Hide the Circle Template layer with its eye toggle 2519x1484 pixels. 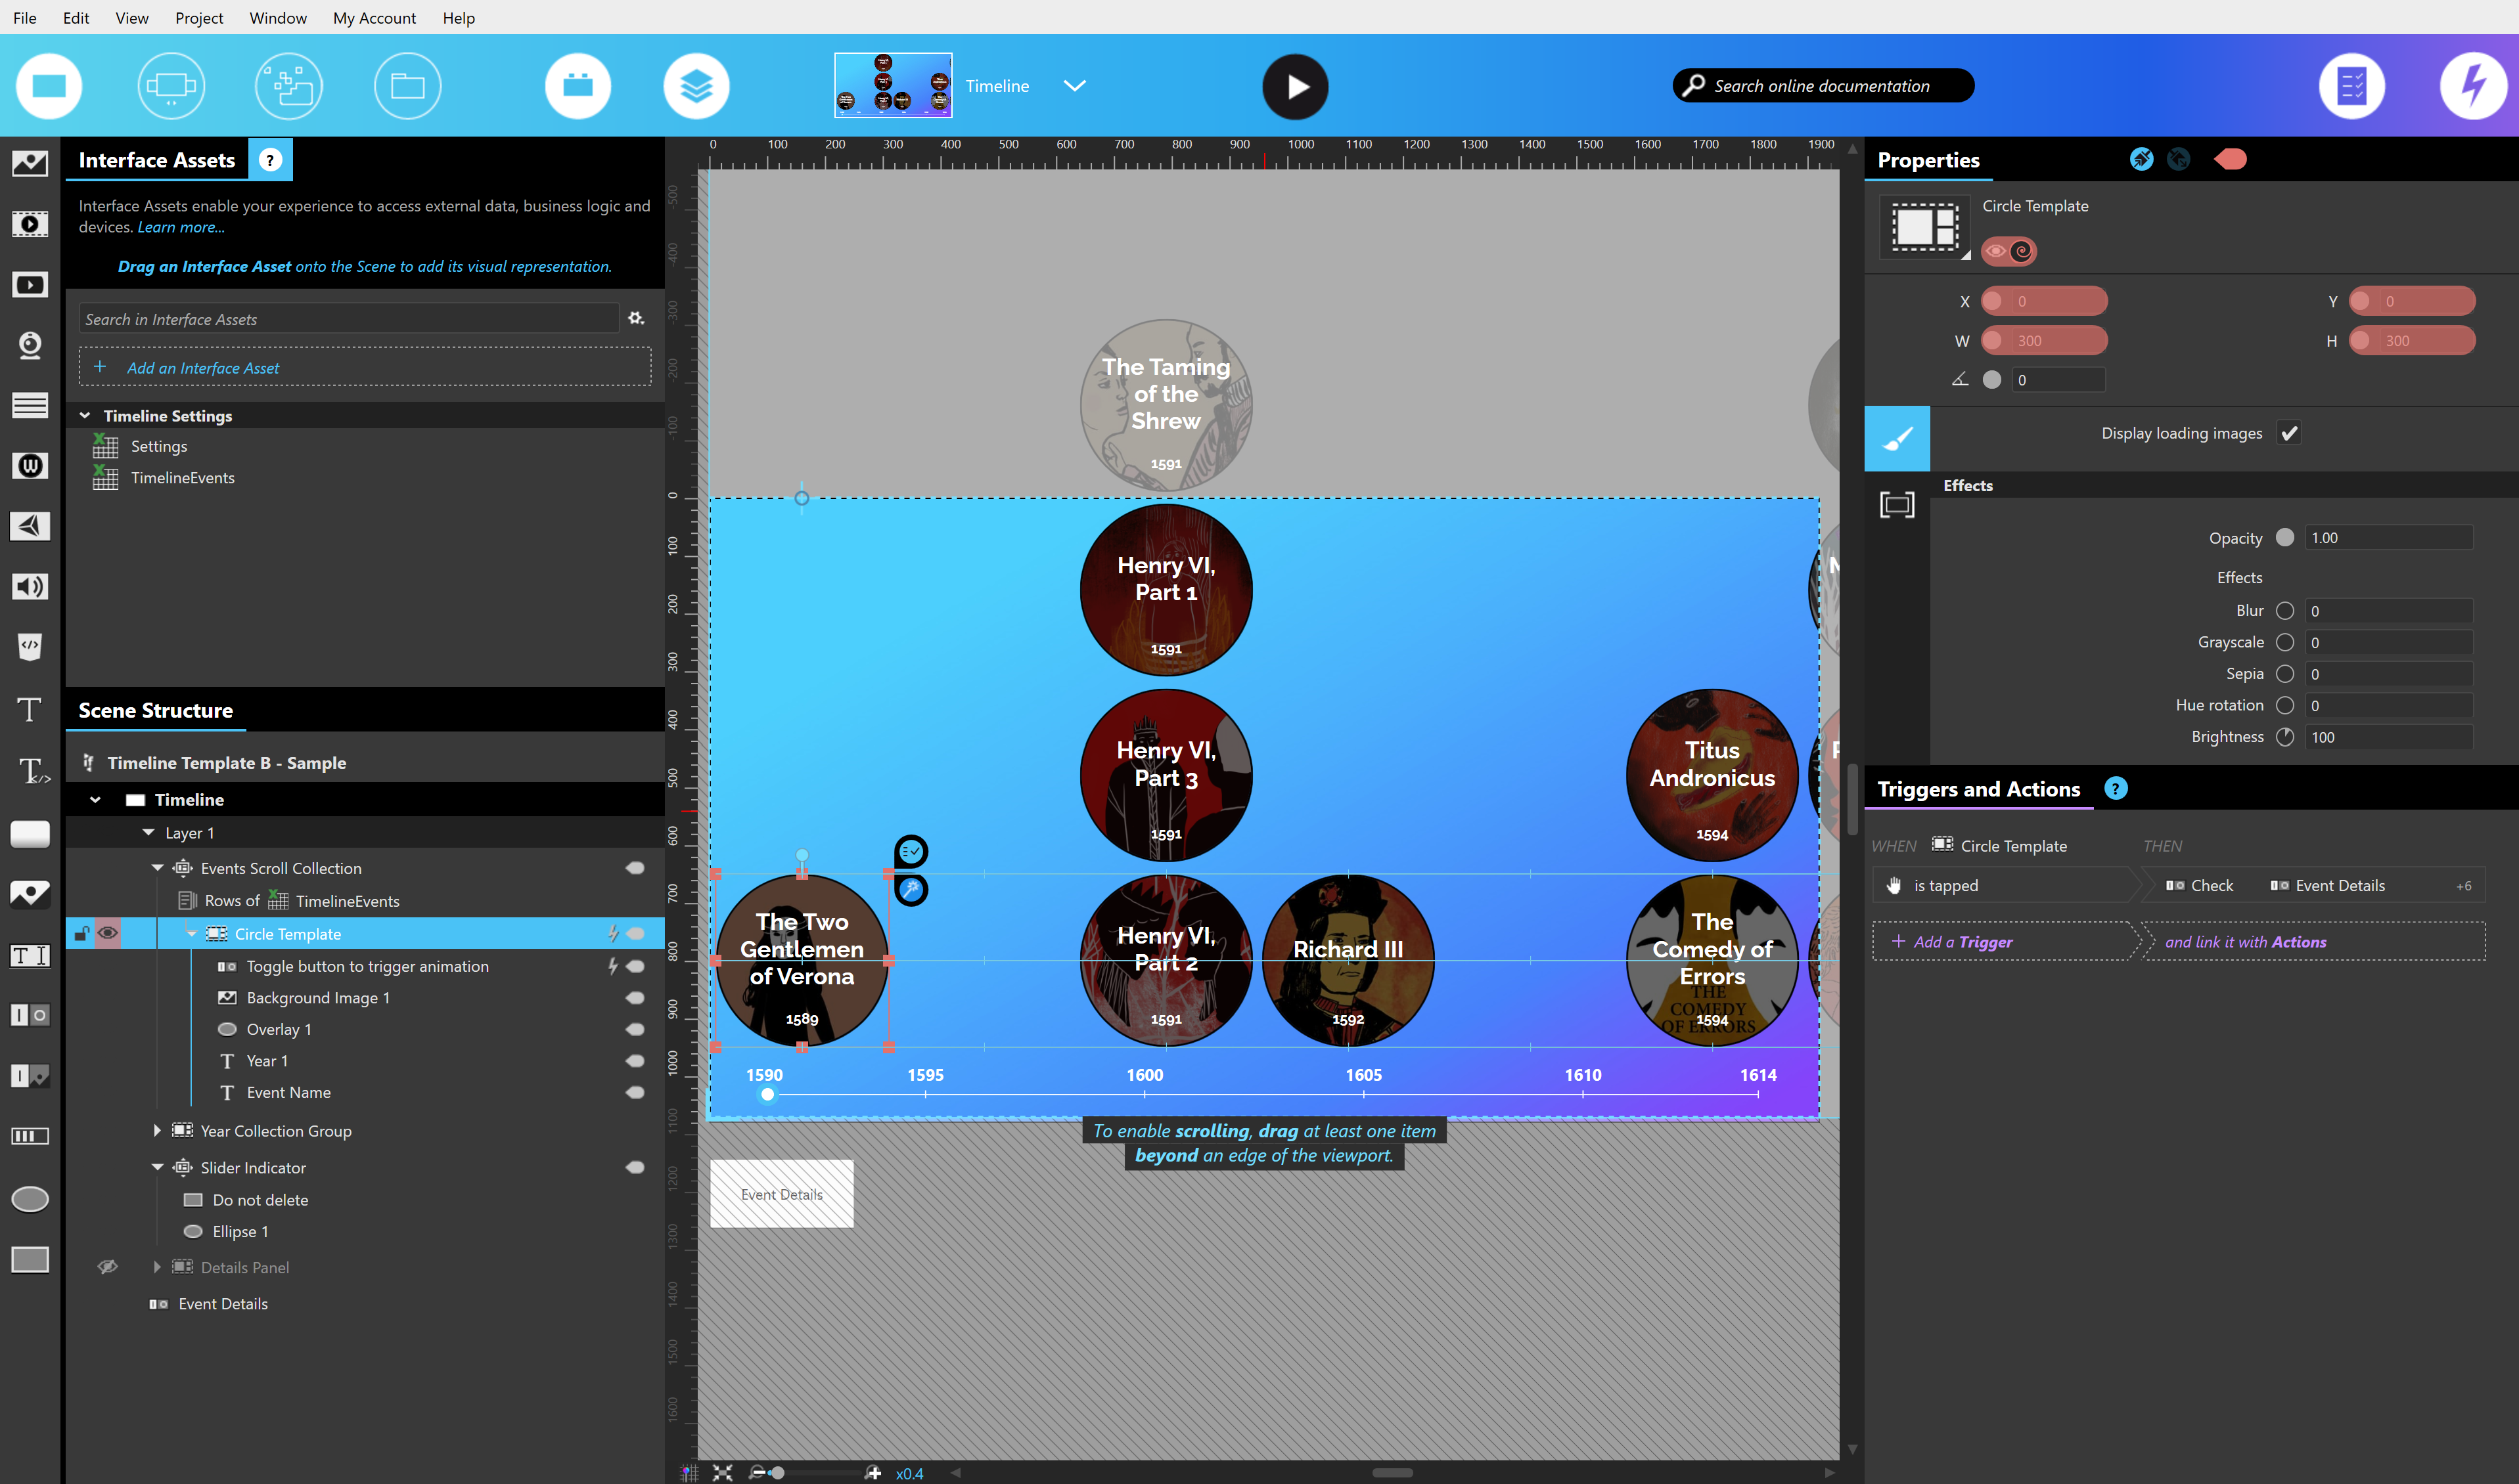click(x=108, y=932)
